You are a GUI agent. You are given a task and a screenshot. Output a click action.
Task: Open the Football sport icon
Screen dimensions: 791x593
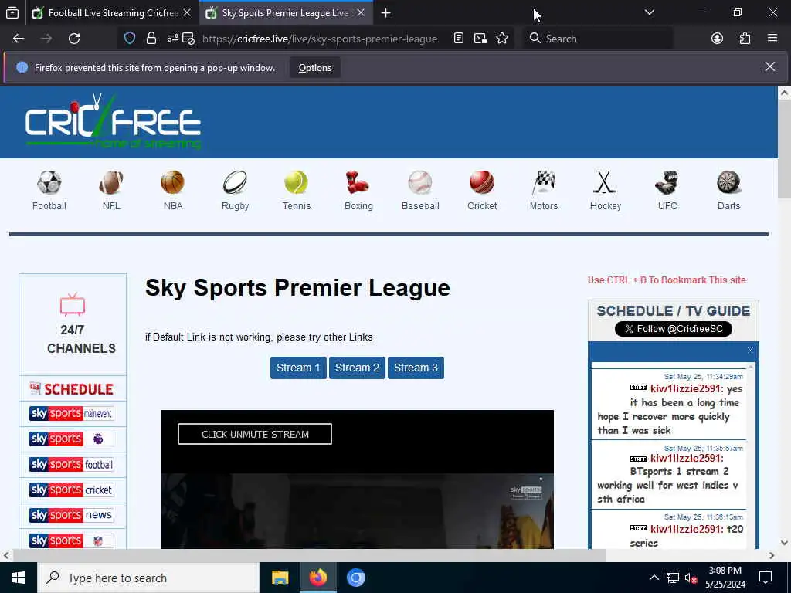tap(49, 182)
